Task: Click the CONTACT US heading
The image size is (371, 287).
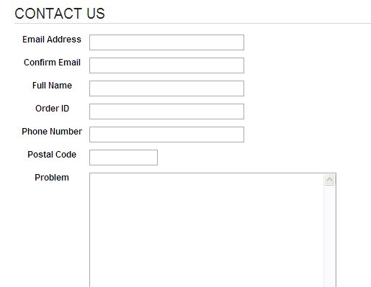Action: tap(60, 14)
